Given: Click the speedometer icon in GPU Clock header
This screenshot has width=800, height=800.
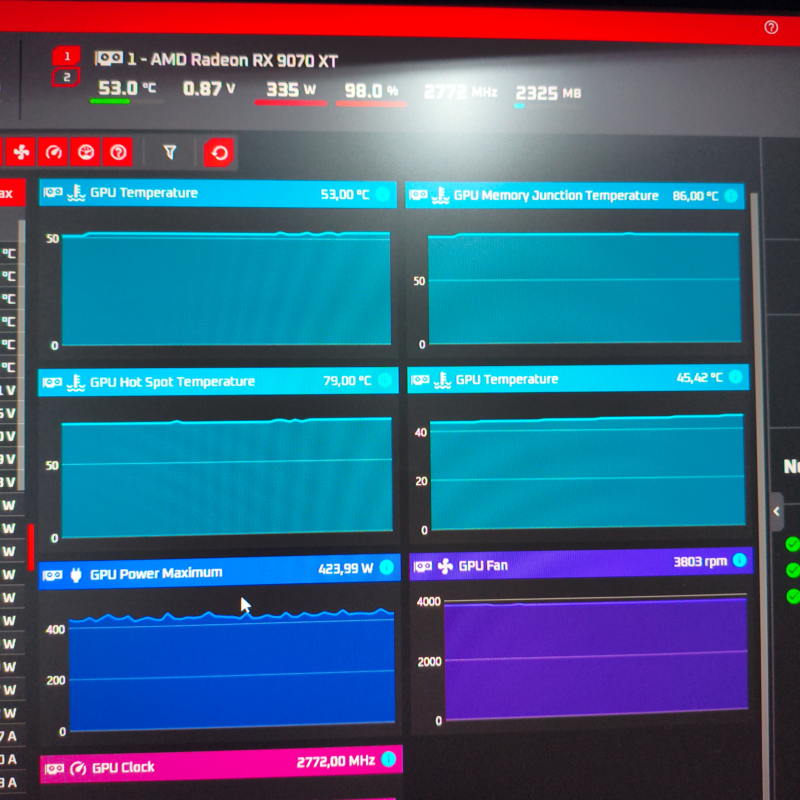Looking at the screenshot, I should (x=78, y=769).
